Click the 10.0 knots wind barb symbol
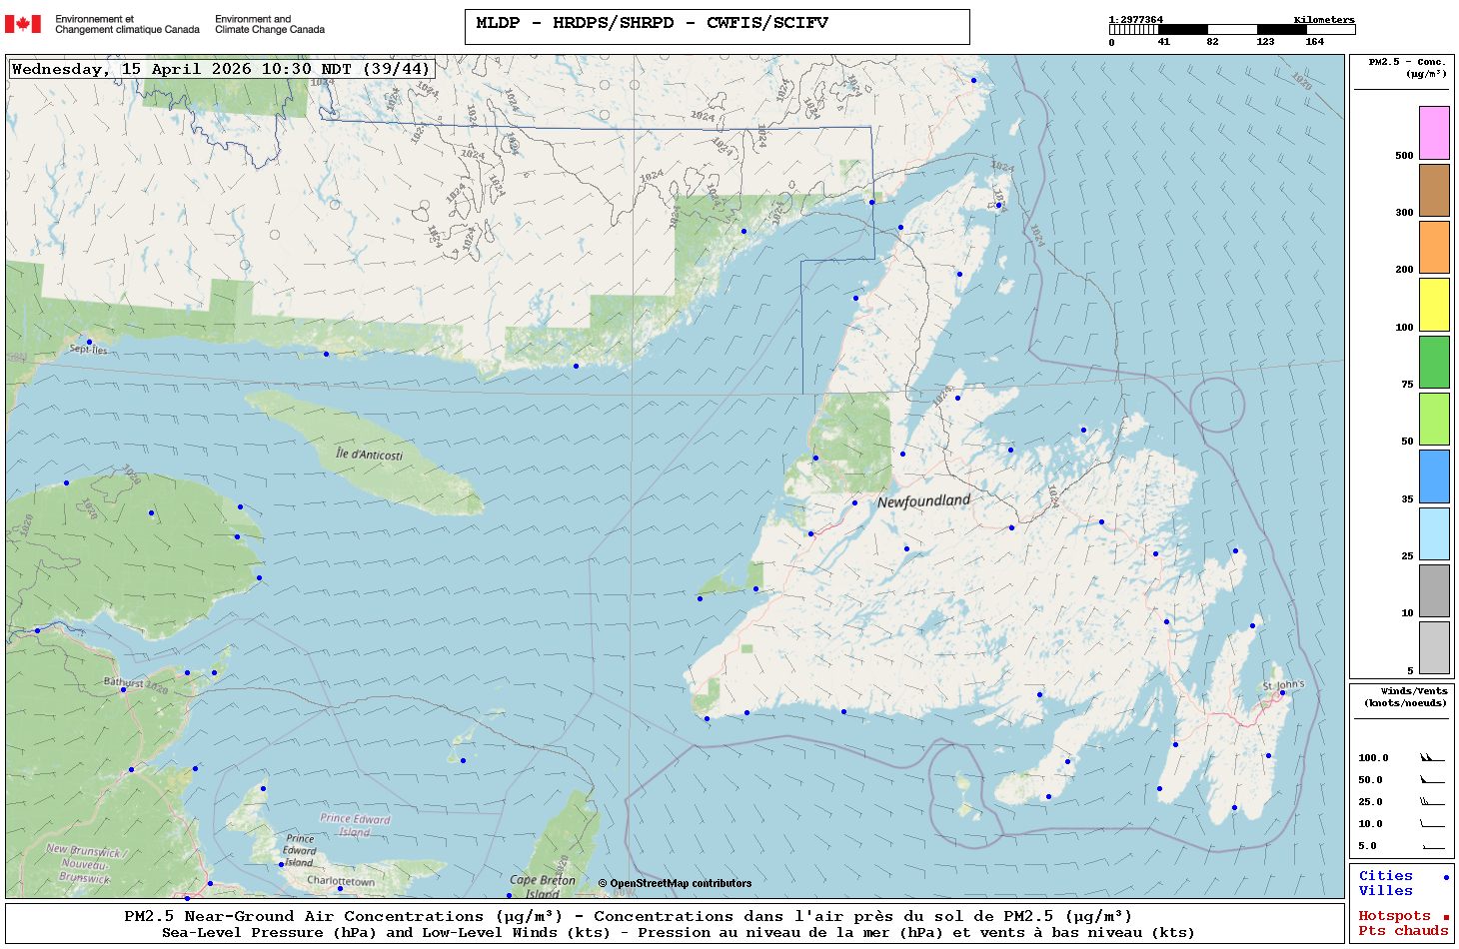The width and height of the screenshot is (1459, 949). pyautogui.click(x=1431, y=824)
